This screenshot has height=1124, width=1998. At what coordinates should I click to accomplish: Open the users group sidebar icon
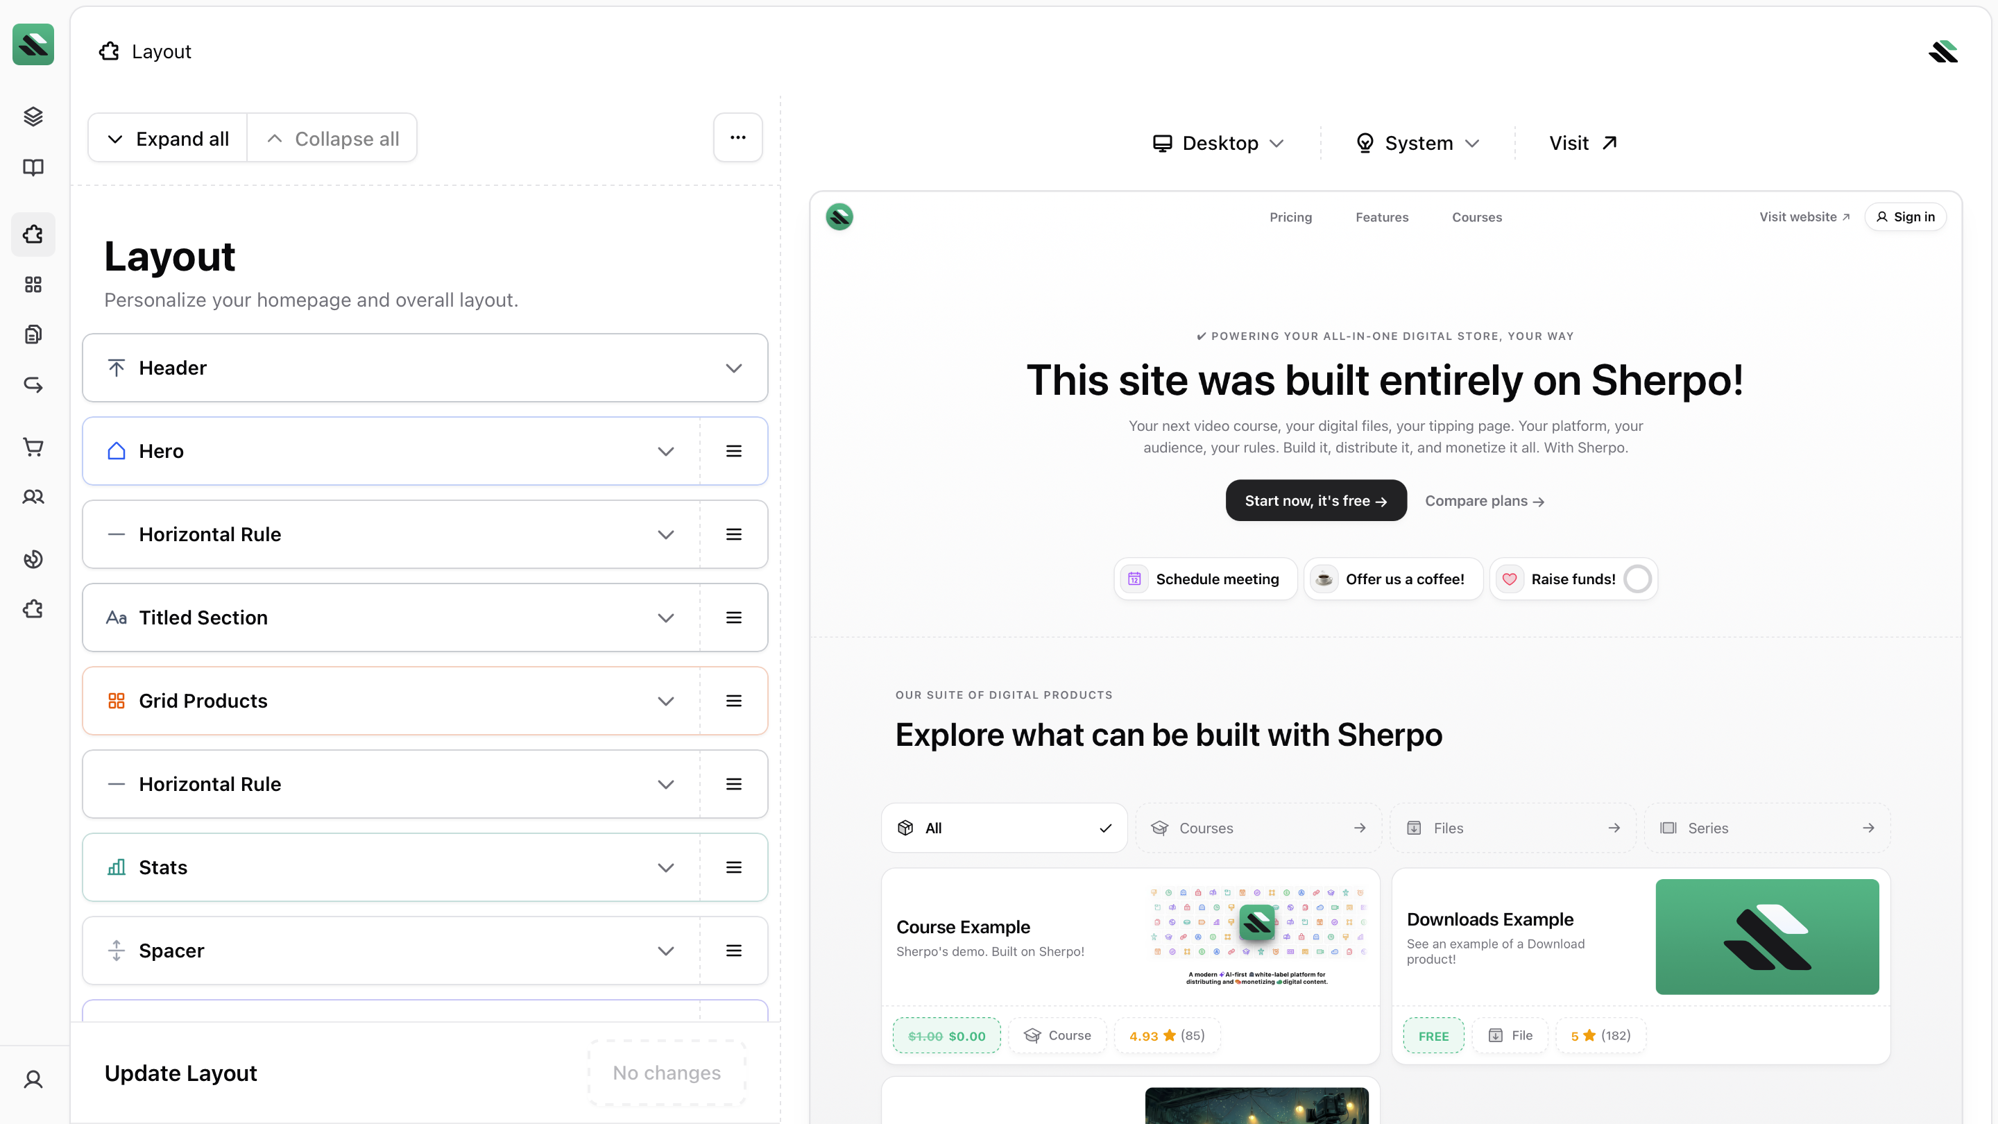click(x=33, y=497)
